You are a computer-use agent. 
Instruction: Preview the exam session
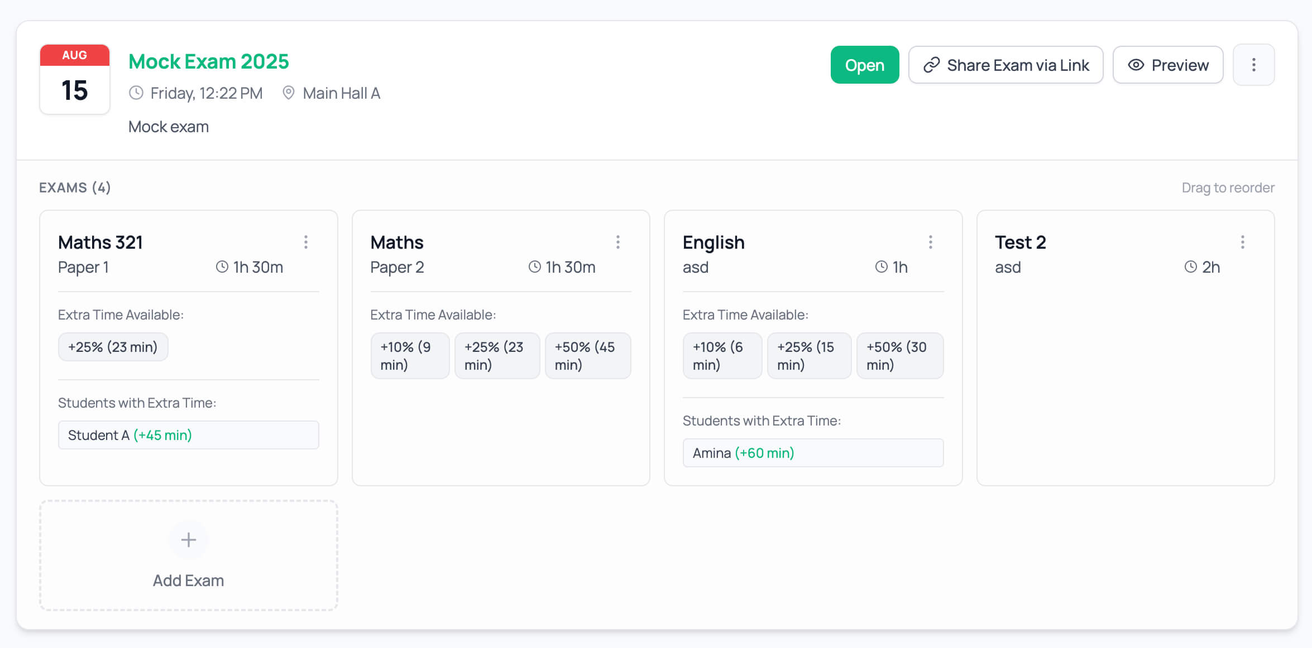pos(1167,65)
